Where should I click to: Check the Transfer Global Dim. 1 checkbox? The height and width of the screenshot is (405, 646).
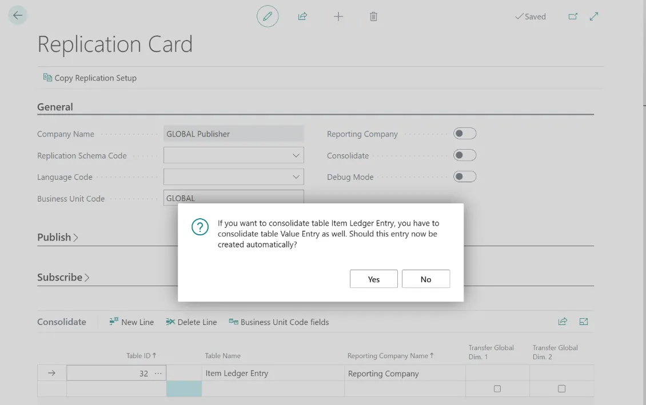(x=497, y=388)
